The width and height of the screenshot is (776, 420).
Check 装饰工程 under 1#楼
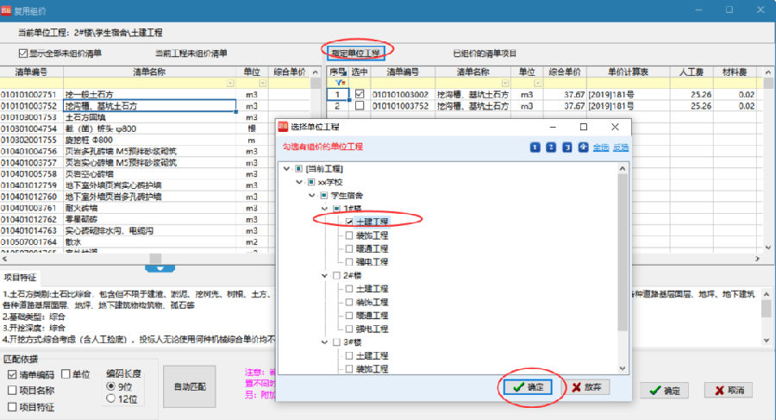349,235
